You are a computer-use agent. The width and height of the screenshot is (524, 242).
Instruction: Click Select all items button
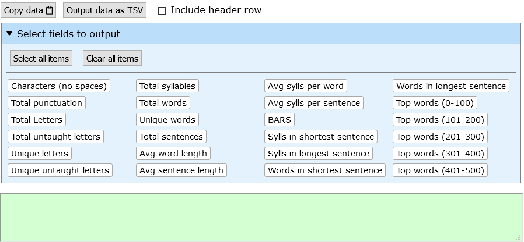41,58
